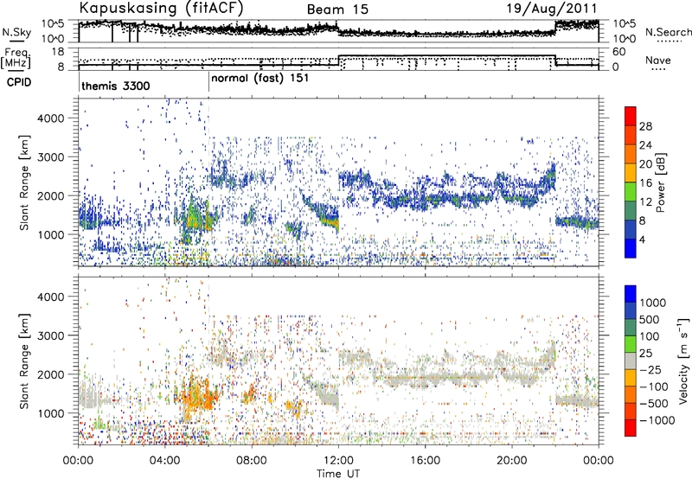Select the "N.Sky" legend label
The width and height of the screenshot is (692, 479).
16,32
